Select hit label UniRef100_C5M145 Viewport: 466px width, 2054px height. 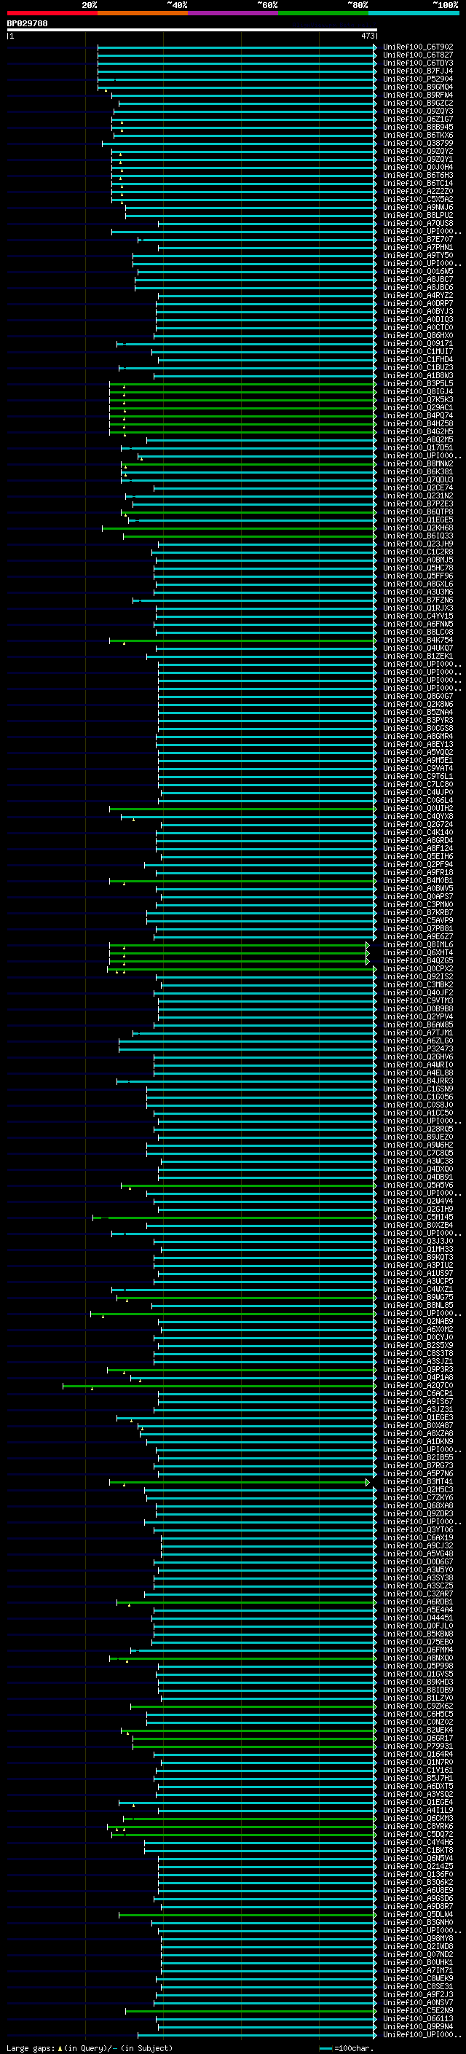pos(418,1218)
